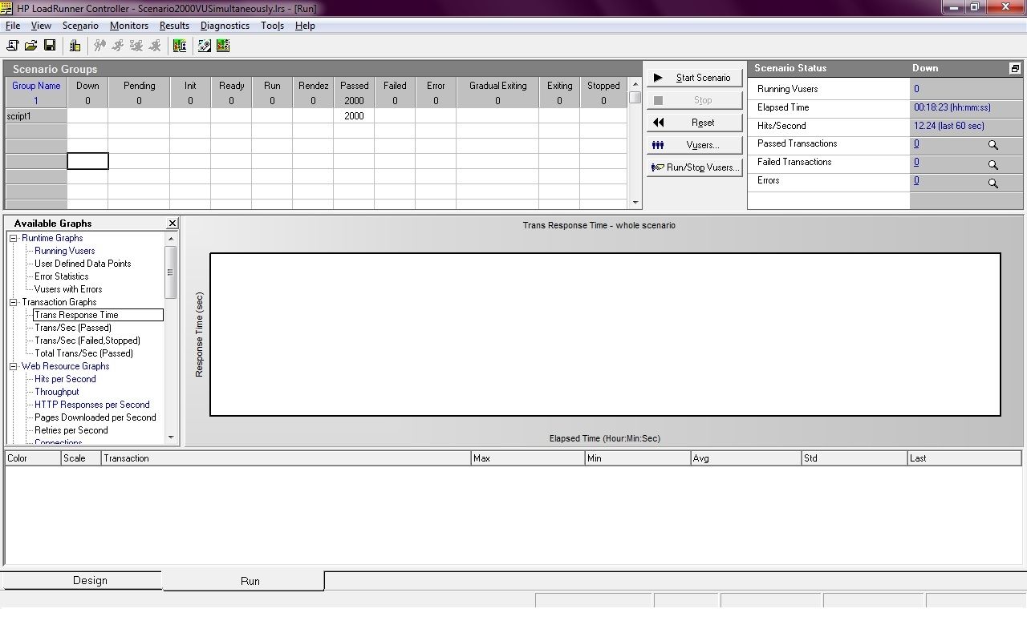Image resolution: width=1027 pixels, height=641 pixels.
Task: Click the Run/Stop Vusers... button
Action: (694, 167)
